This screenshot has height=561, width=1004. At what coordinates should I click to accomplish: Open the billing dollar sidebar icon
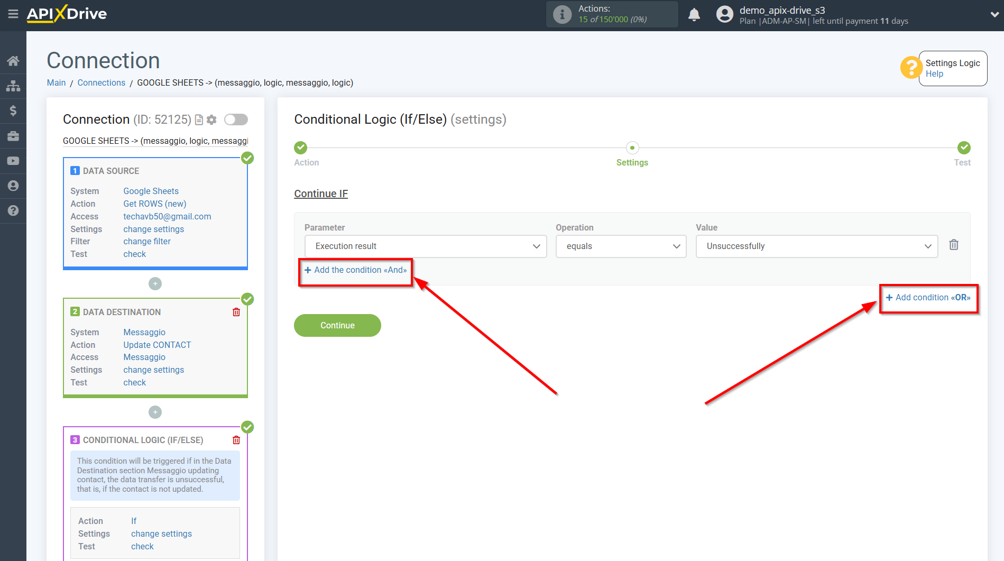click(x=13, y=111)
